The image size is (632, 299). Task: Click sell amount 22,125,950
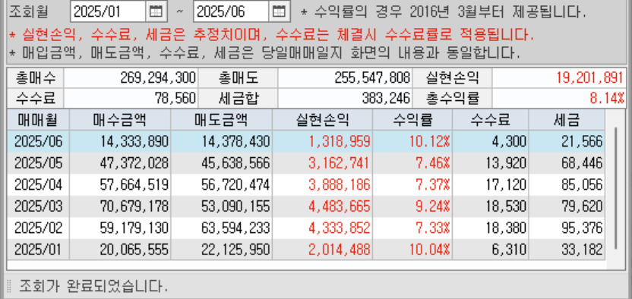(x=235, y=250)
